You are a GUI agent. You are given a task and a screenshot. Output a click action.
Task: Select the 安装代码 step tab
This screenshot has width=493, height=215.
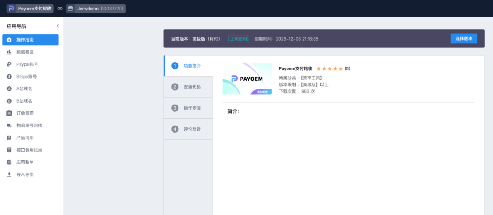pos(189,87)
